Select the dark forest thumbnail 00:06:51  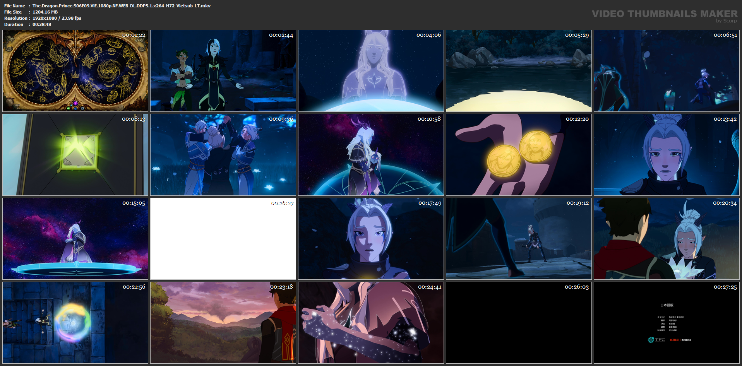[x=667, y=71]
